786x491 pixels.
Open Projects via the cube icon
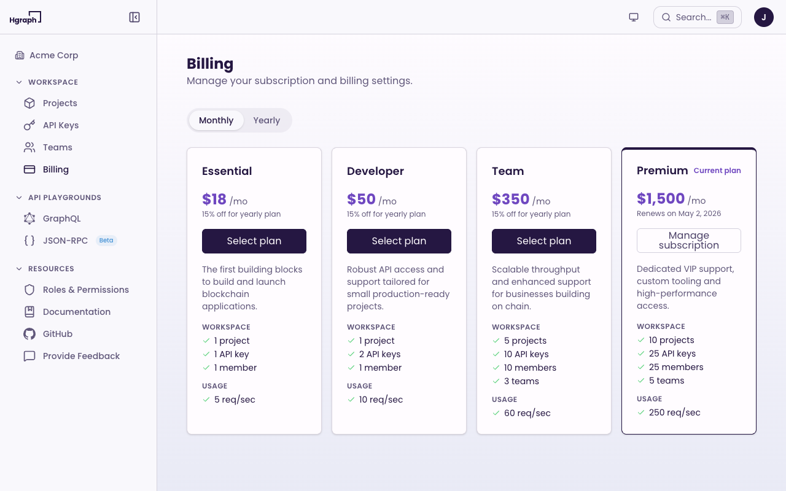tap(29, 103)
